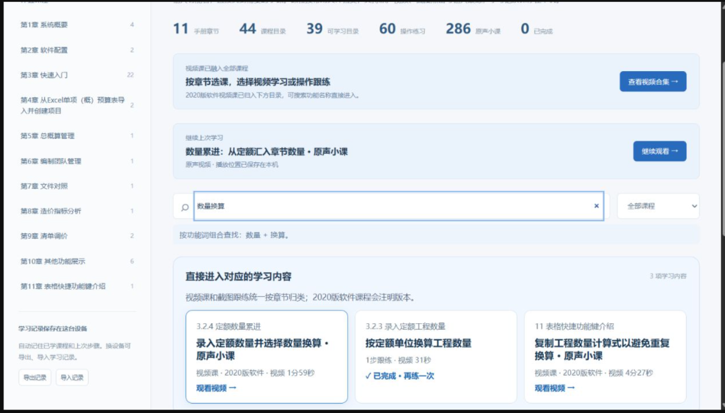This screenshot has height=413, width=725.
Task: Click the 按功能词组合查找 hint text
Action: click(x=235, y=235)
